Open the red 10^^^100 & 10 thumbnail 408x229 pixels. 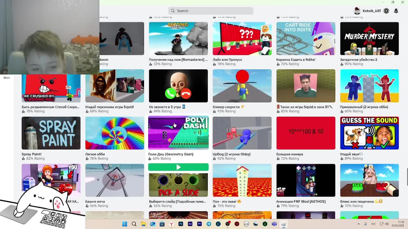pos(306,133)
